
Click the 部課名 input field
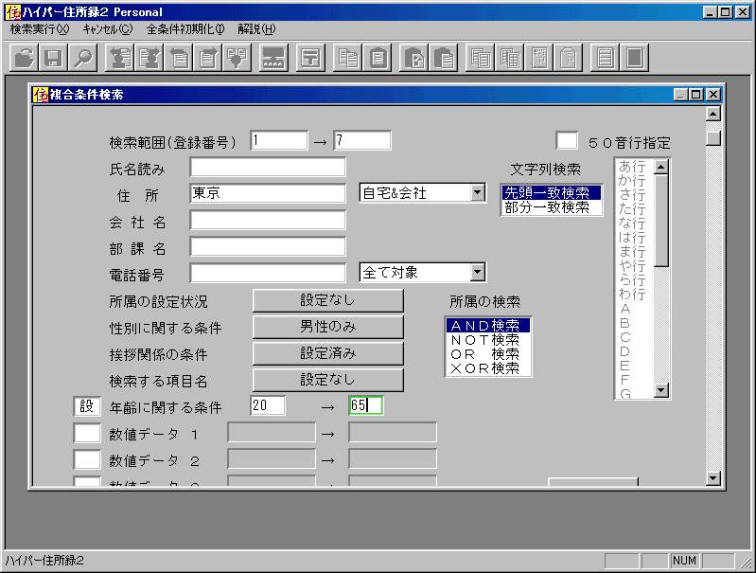click(x=268, y=246)
